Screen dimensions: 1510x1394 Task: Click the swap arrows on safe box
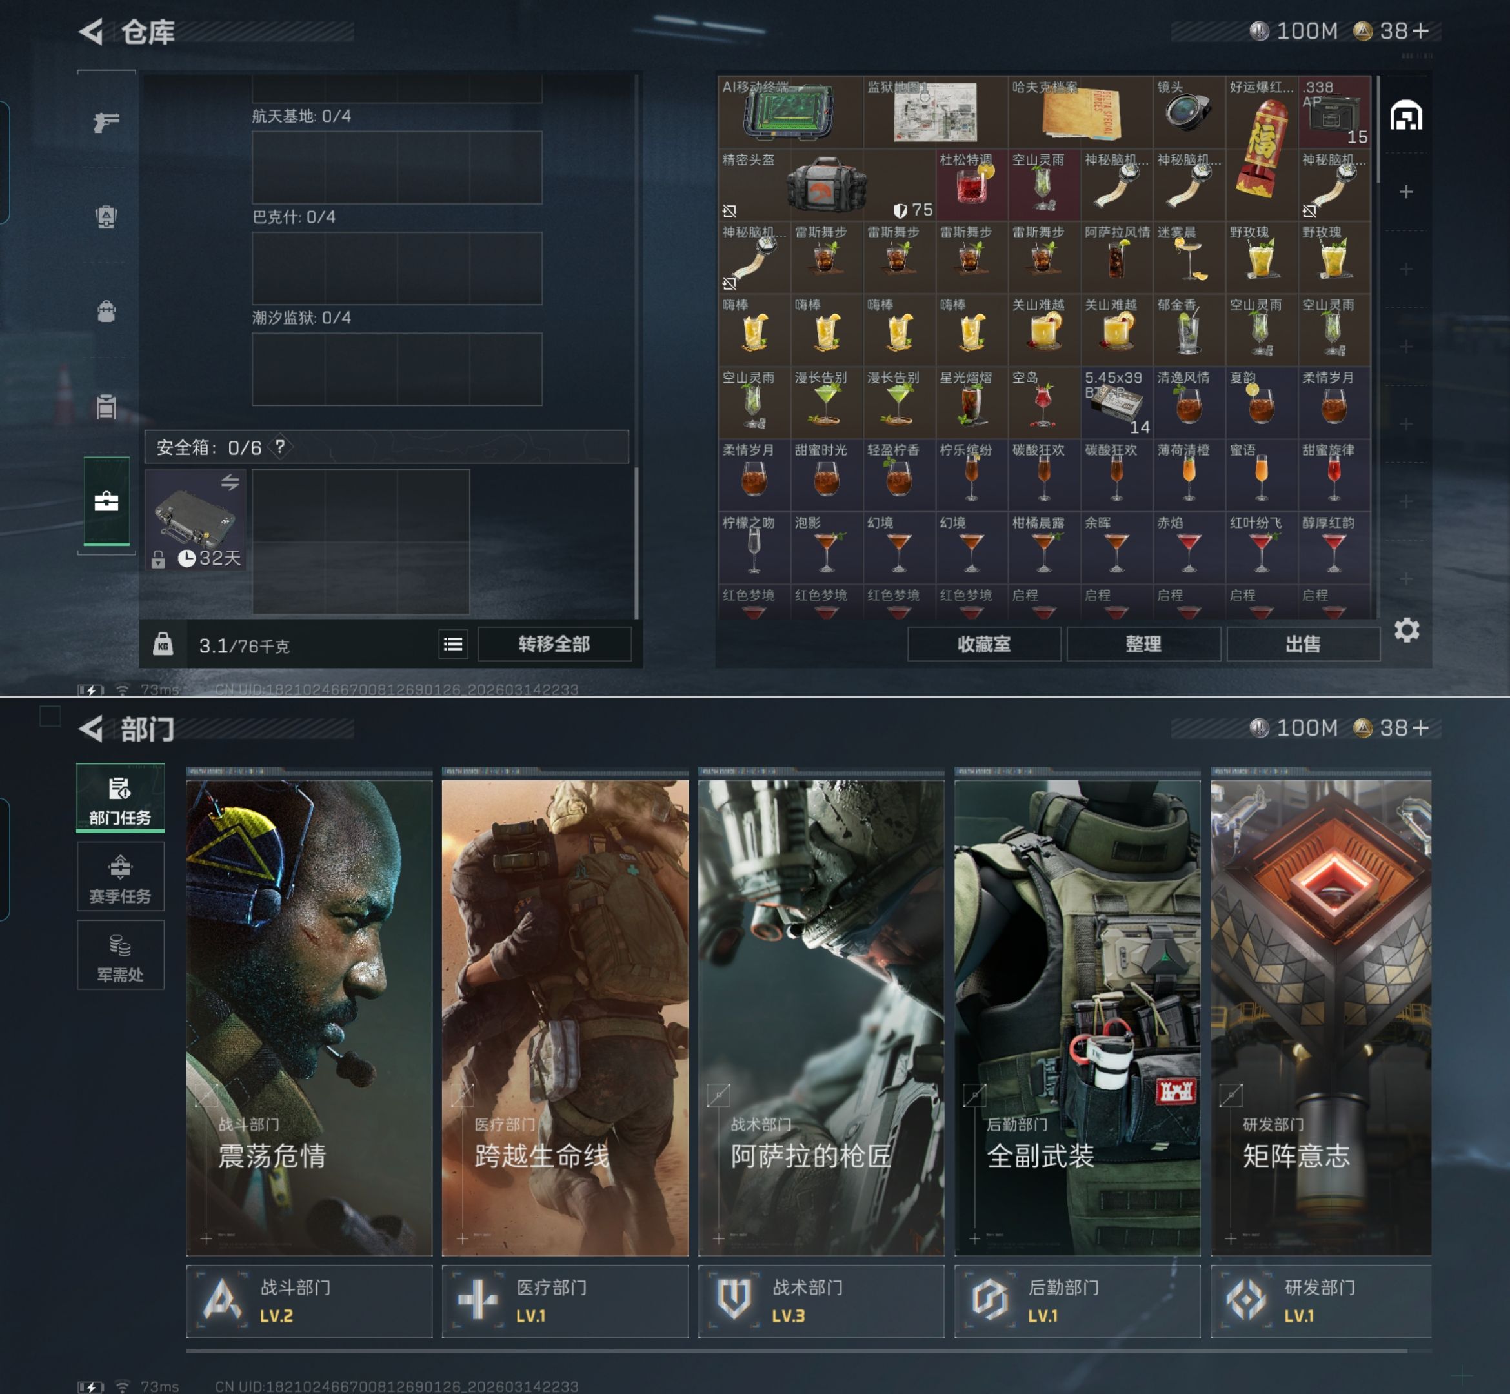(x=230, y=482)
